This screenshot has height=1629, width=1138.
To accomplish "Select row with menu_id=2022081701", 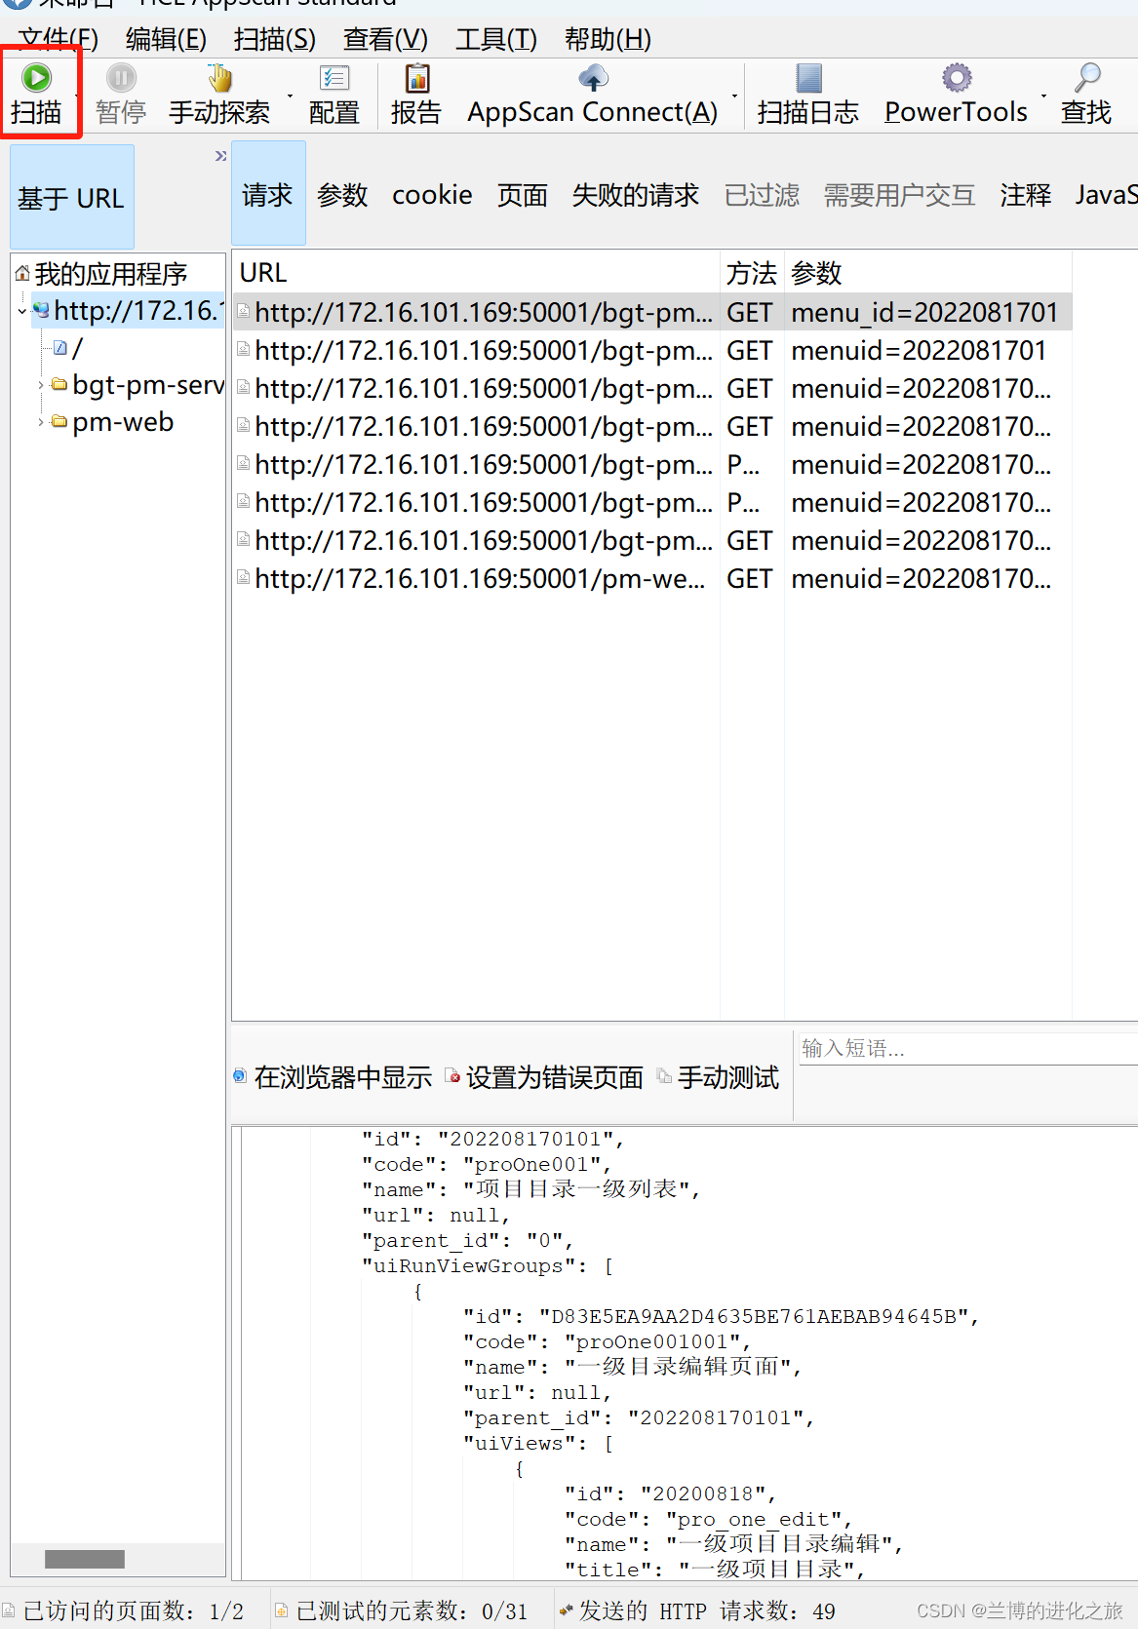I will [x=652, y=312].
